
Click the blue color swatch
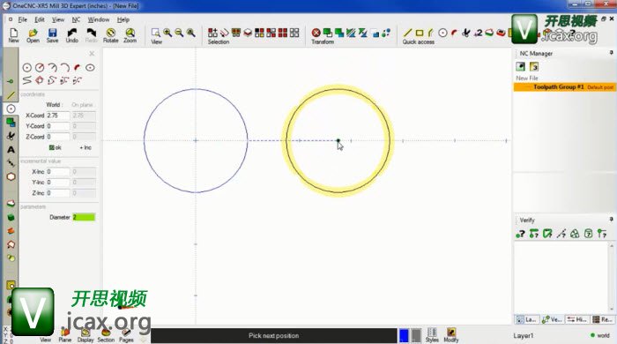404,335
